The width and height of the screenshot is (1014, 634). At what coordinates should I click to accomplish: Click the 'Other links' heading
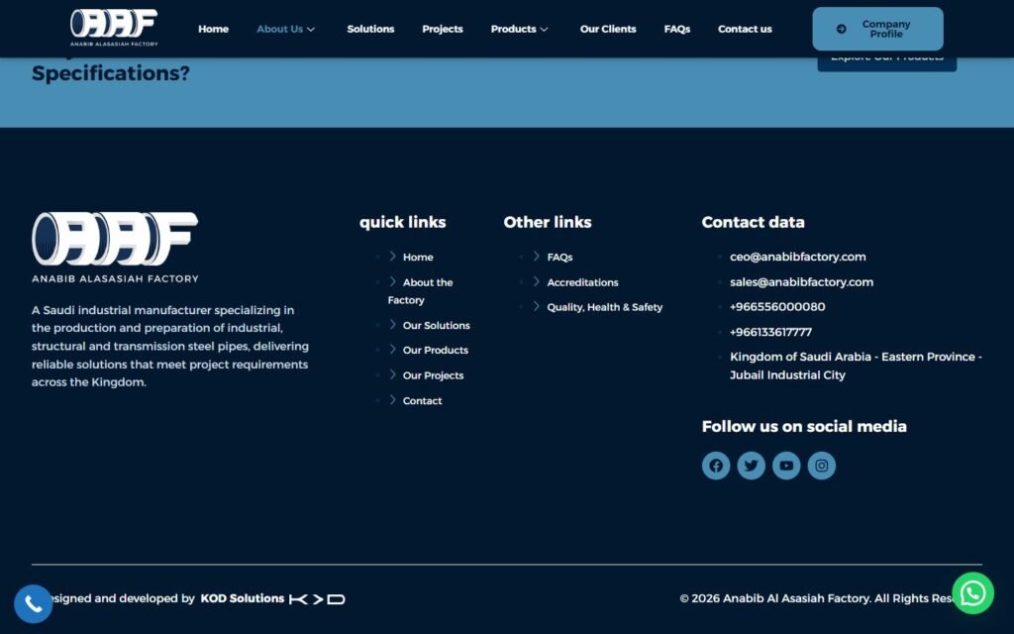coord(547,222)
